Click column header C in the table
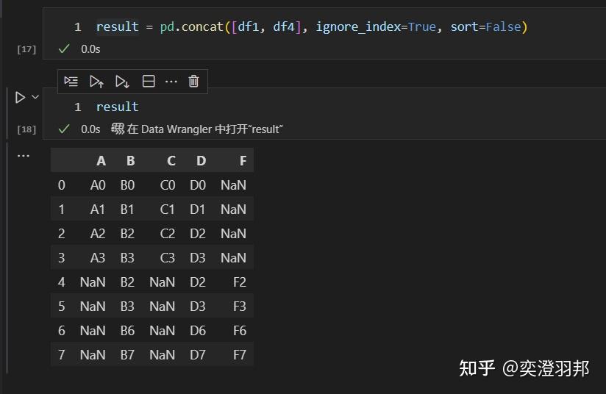The image size is (606, 394). pos(171,161)
